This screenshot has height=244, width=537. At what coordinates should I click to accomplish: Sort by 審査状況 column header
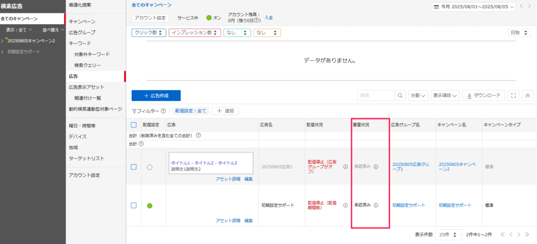361,125
